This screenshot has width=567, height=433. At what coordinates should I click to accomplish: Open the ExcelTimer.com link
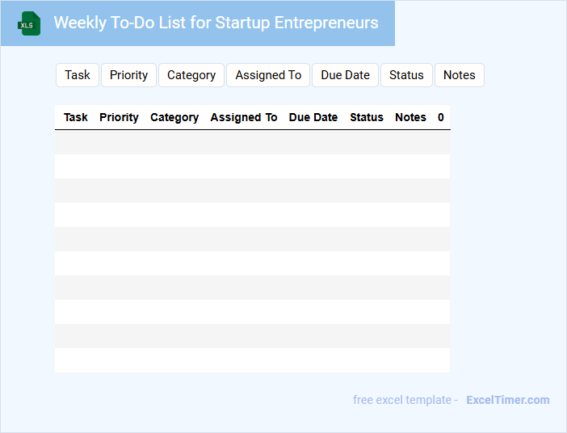507,400
